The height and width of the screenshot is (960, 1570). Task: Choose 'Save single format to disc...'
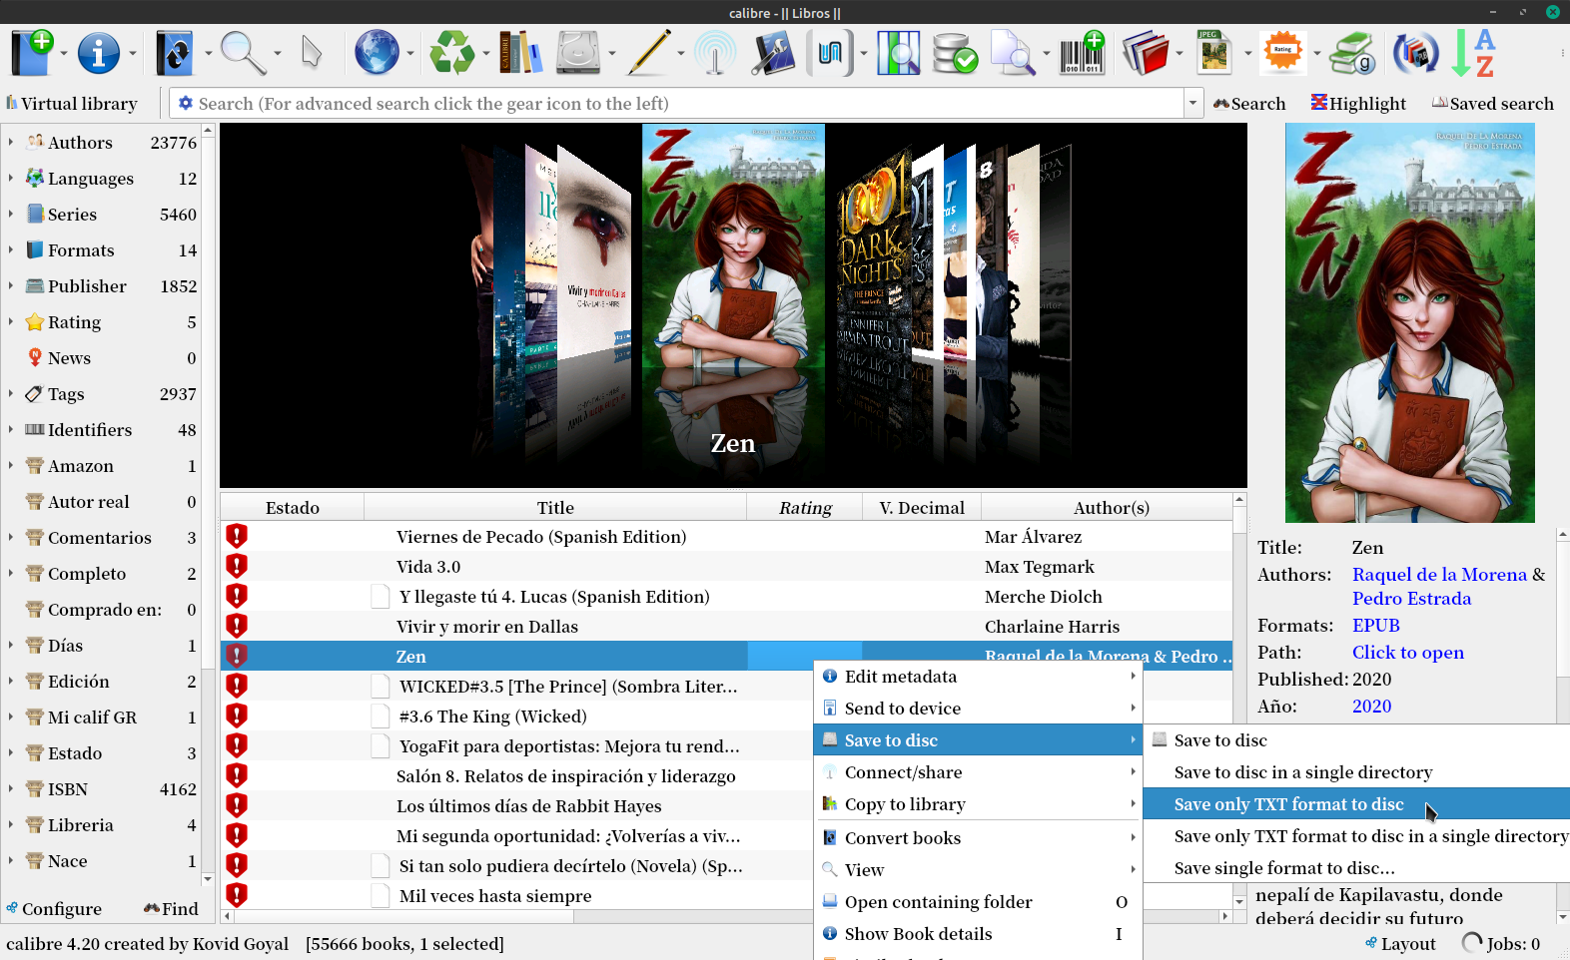click(1356, 868)
